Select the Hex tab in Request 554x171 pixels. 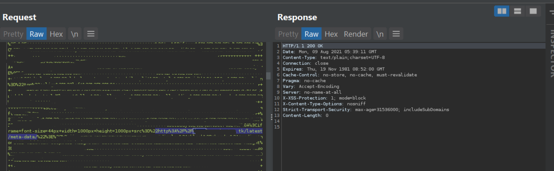(56, 34)
